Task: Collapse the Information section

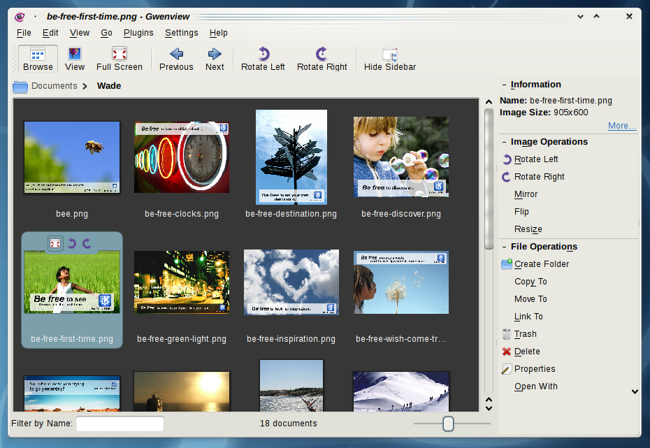Action: 504,85
